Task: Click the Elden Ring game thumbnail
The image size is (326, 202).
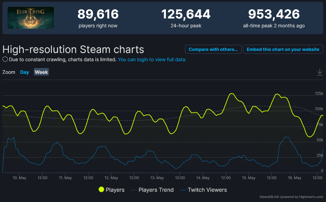Action: (x=31, y=18)
